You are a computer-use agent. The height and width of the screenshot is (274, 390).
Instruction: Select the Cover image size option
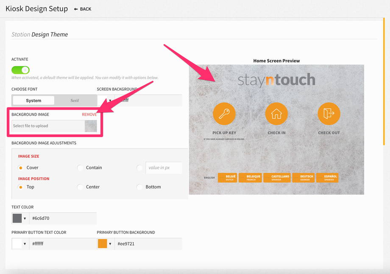pyautogui.click(x=21, y=168)
